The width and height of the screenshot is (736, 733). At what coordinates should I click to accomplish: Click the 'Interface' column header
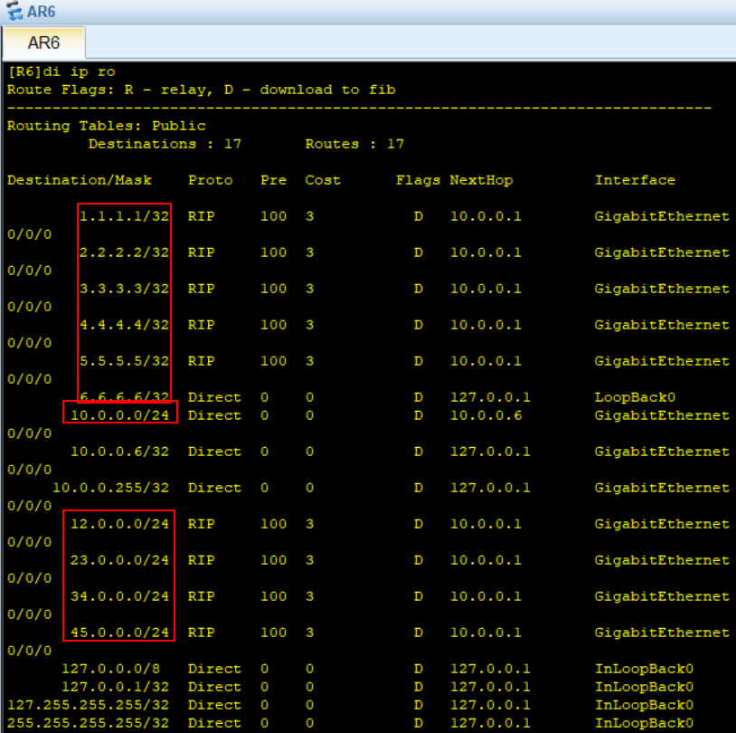[635, 180]
